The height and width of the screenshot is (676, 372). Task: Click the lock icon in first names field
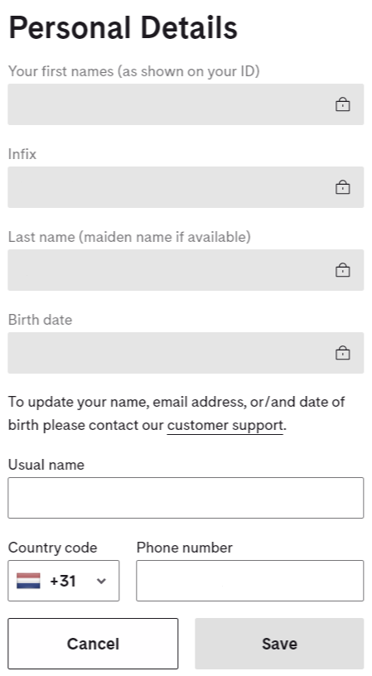[x=343, y=104]
